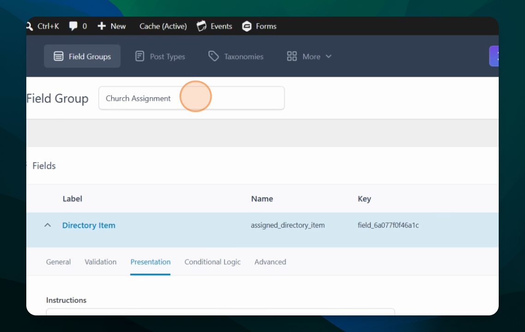Switch to the General tab
The width and height of the screenshot is (525, 332).
58,262
